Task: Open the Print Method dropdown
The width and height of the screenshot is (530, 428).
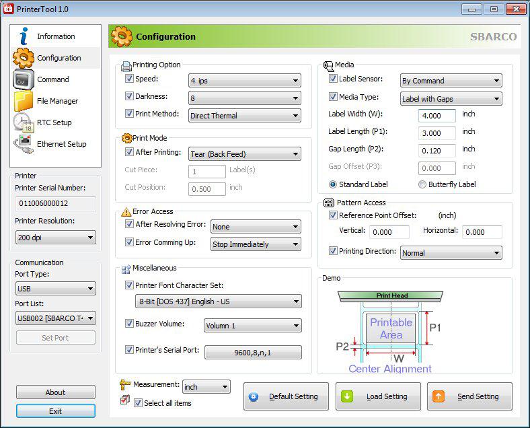Action: coord(244,116)
